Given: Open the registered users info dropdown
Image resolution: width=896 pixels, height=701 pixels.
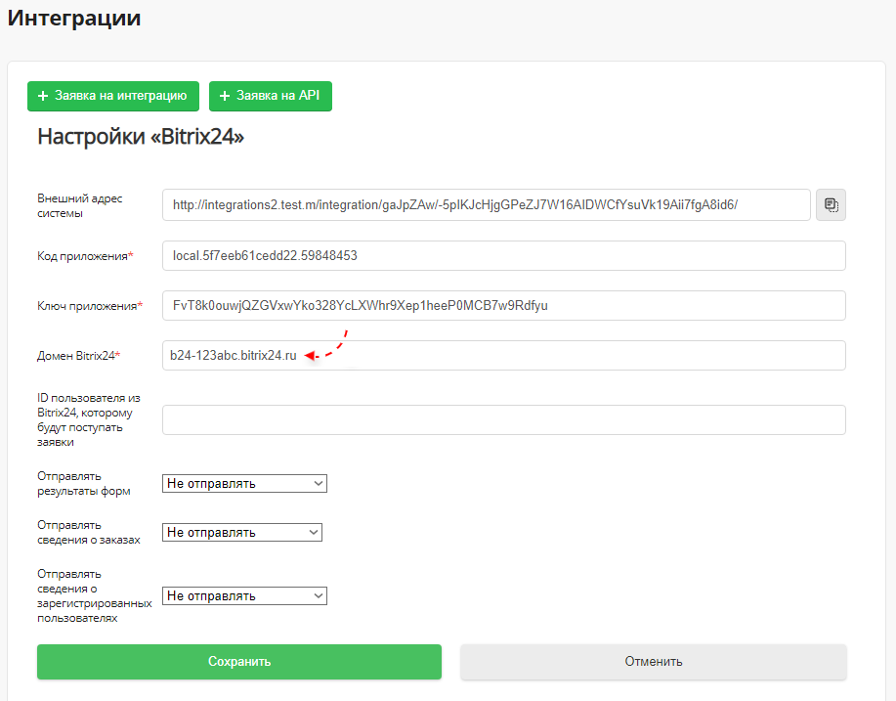Looking at the screenshot, I should coord(244,595).
